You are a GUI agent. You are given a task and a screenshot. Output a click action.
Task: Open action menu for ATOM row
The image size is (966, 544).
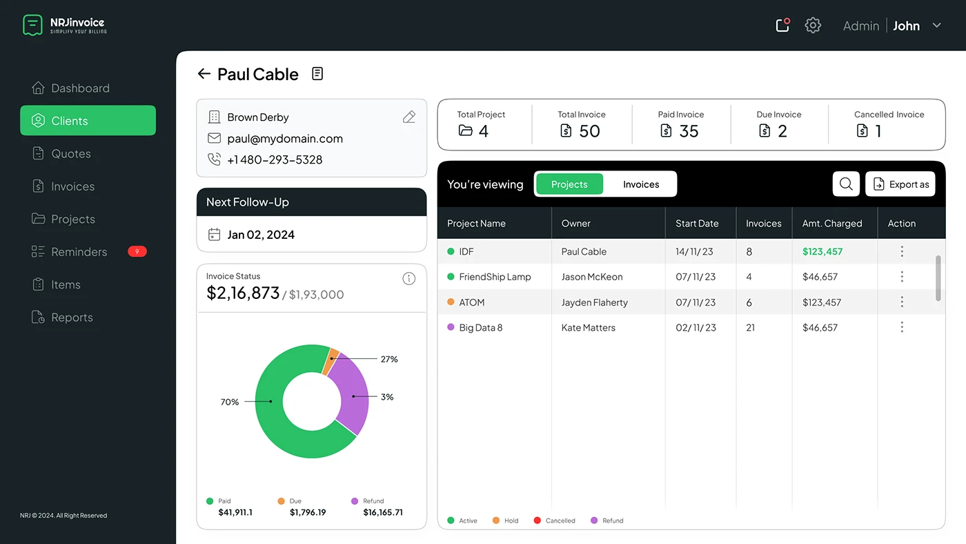tap(902, 302)
